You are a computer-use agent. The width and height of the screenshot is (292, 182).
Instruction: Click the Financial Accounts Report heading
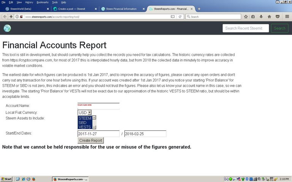pyautogui.click(x=54, y=45)
